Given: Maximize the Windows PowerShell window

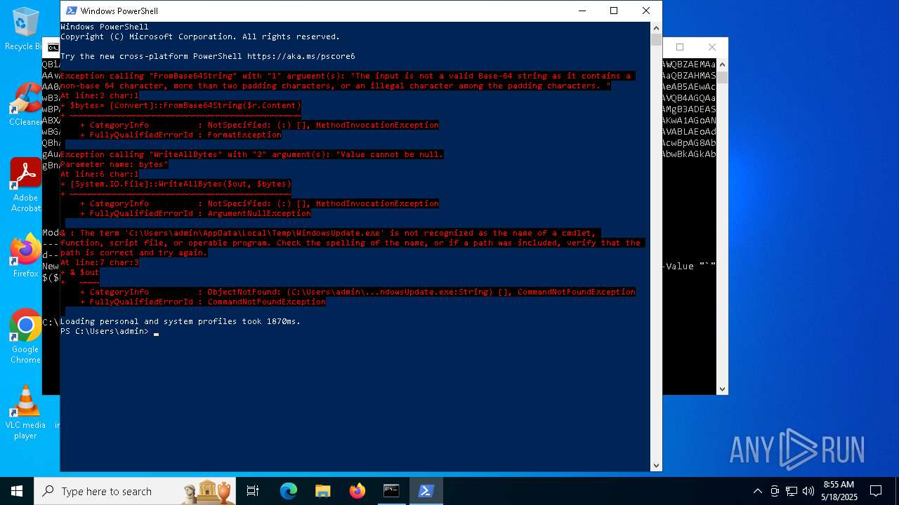Looking at the screenshot, I should [614, 11].
